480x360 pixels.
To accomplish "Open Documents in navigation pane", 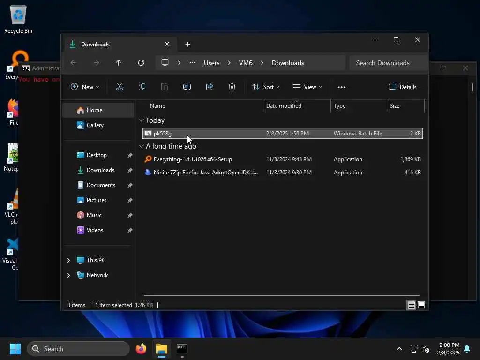I will pos(98,185).
